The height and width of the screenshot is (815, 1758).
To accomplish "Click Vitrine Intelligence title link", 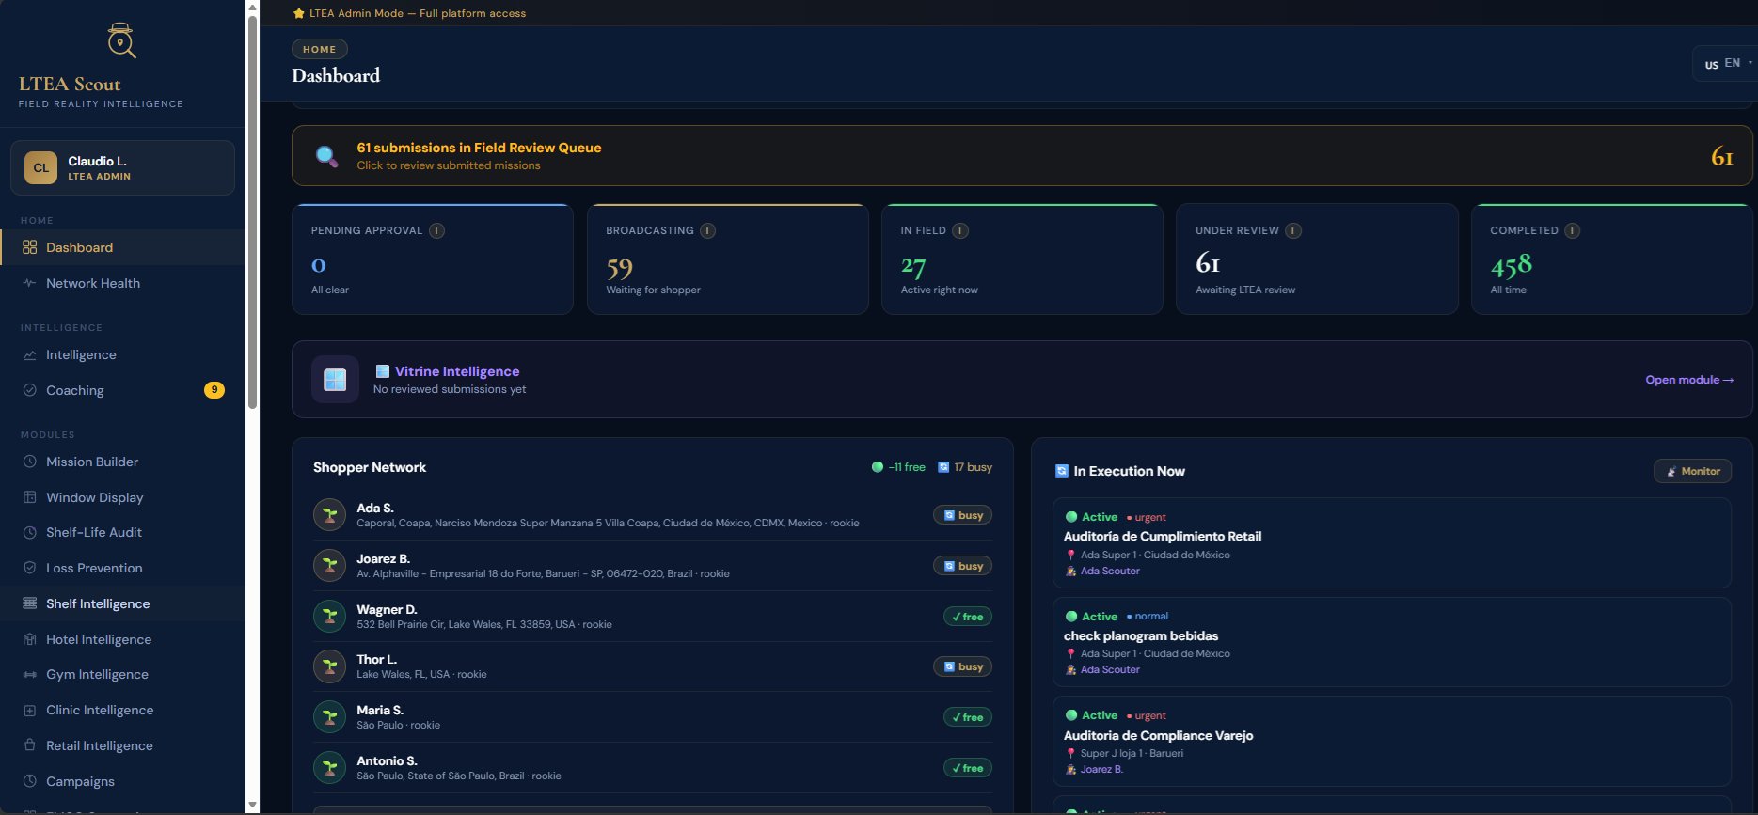I will [x=456, y=371].
